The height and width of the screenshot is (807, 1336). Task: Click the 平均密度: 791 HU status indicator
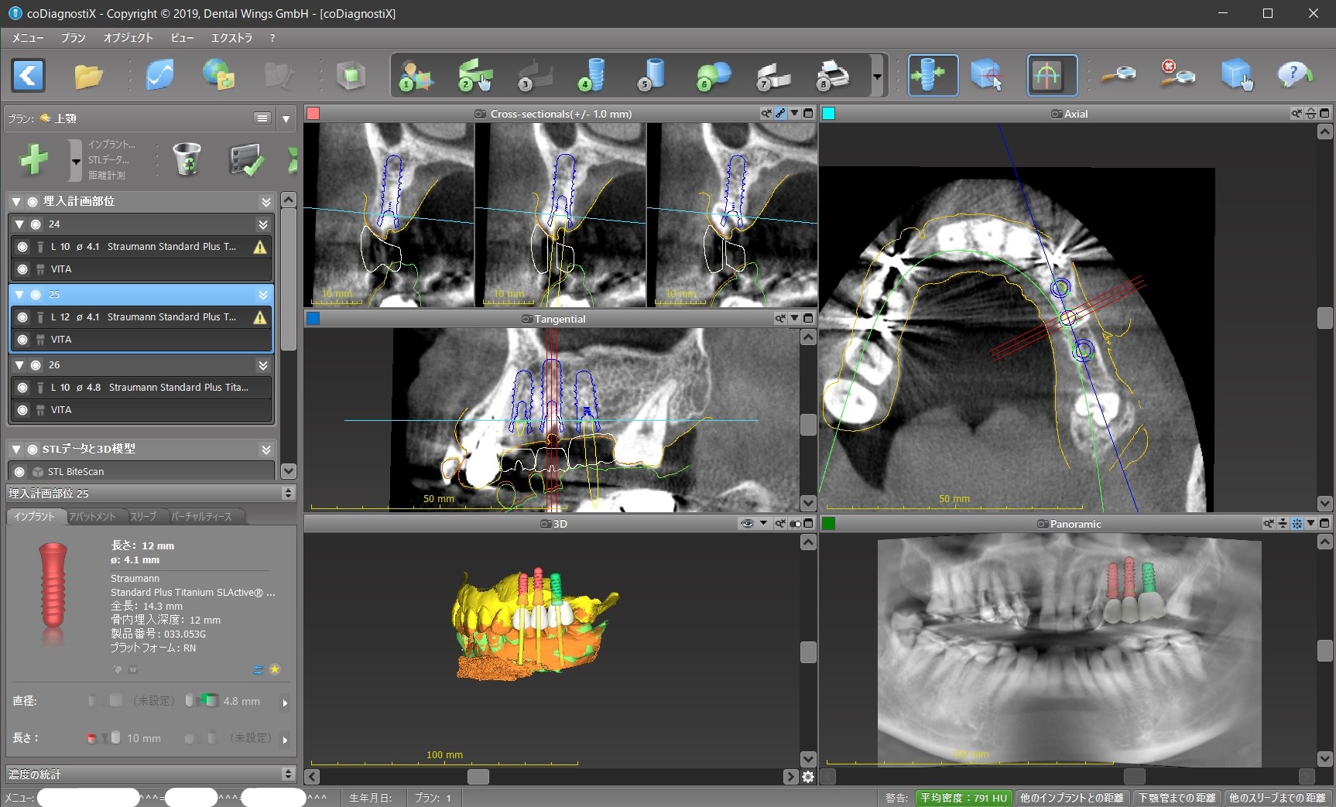pos(963,798)
